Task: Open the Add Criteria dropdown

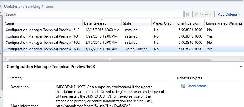Action: (229, 14)
